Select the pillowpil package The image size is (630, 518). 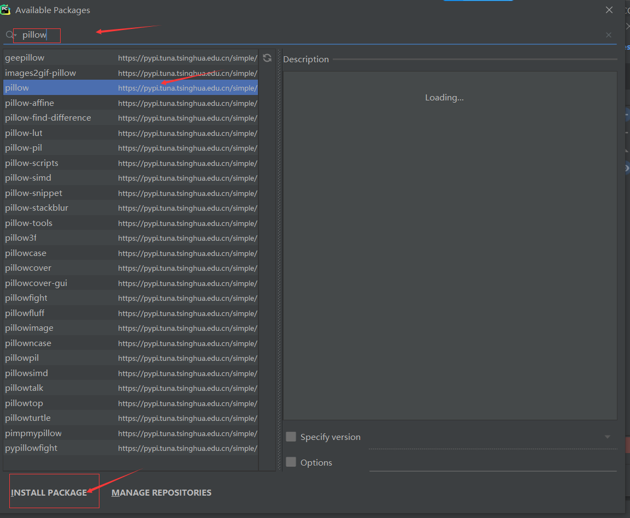[x=131, y=358]
